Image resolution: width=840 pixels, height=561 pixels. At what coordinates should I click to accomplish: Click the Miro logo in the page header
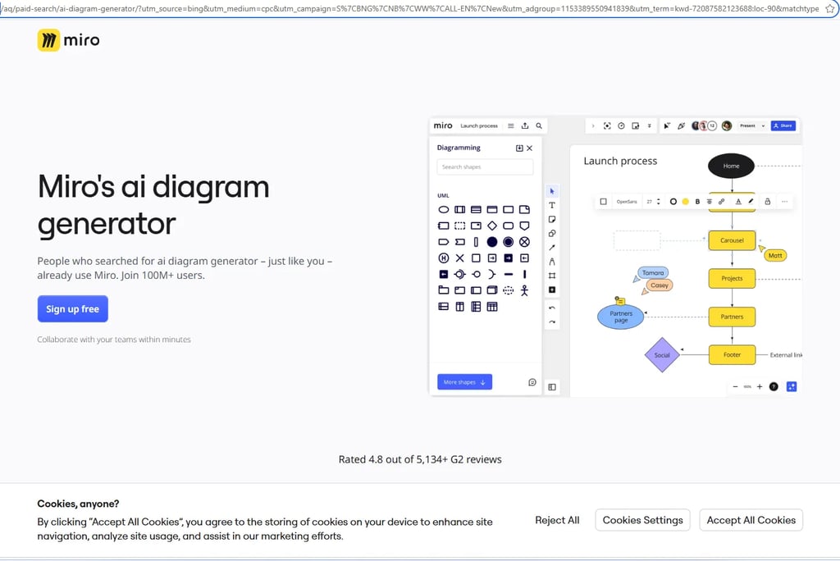pyautogui.click(x=69, y=40)
